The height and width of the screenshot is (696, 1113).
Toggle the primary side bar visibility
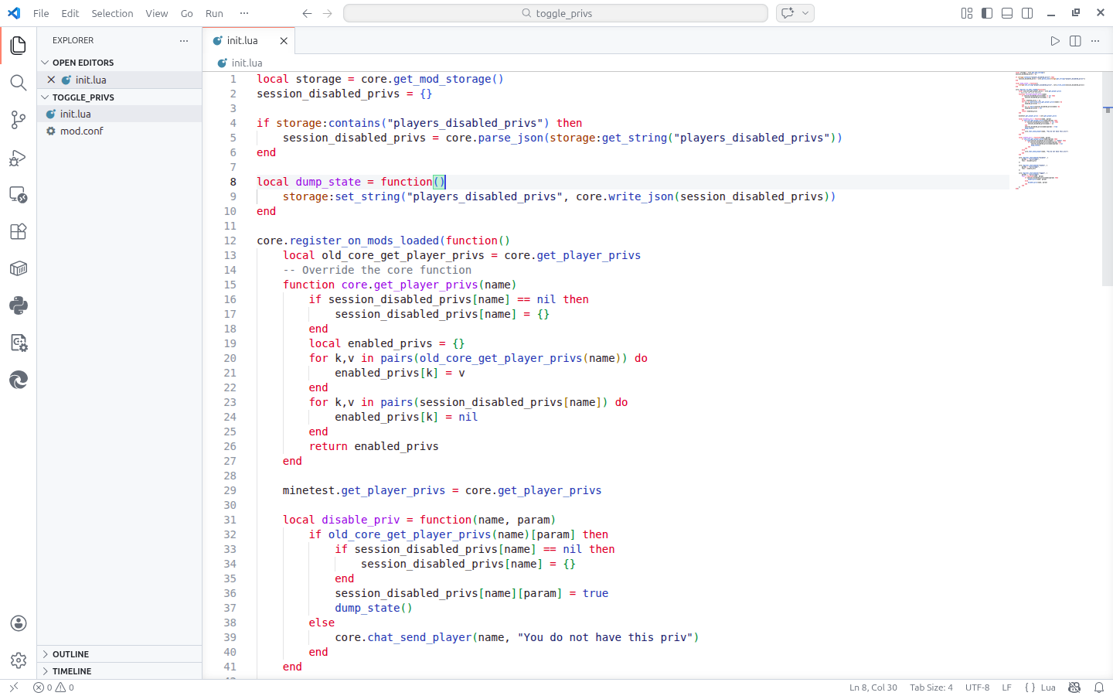pos(987,13)
